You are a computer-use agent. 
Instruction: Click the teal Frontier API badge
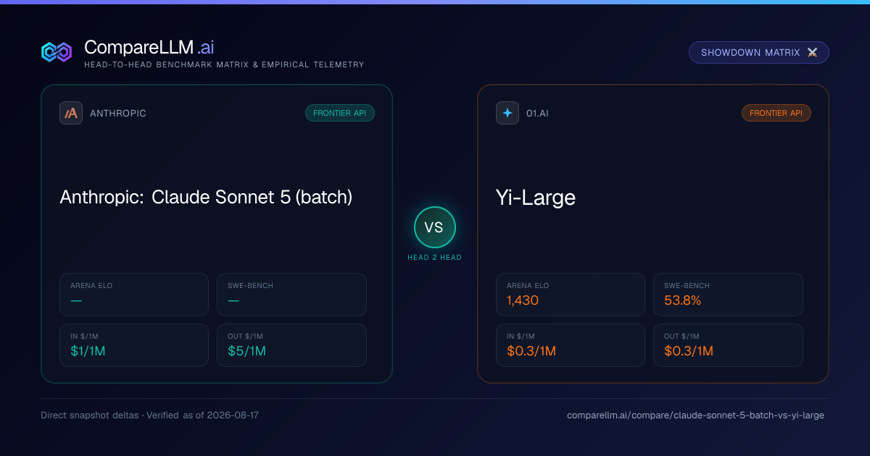click(x=340, y=113)
